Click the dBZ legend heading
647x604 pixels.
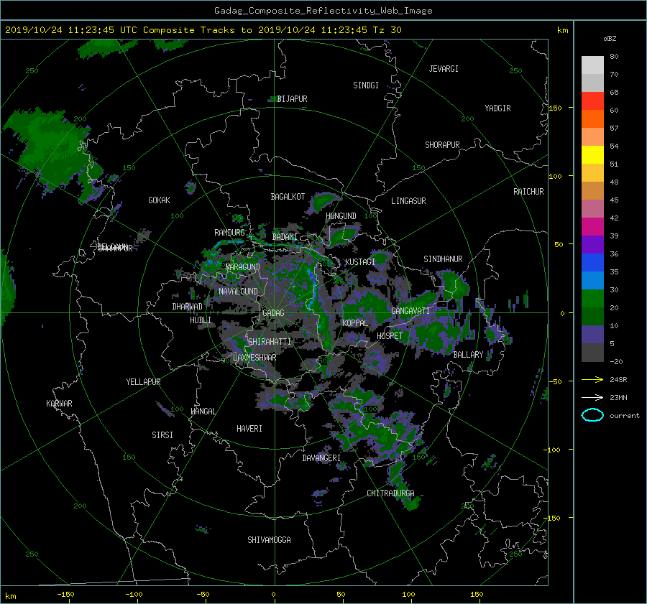610,39
